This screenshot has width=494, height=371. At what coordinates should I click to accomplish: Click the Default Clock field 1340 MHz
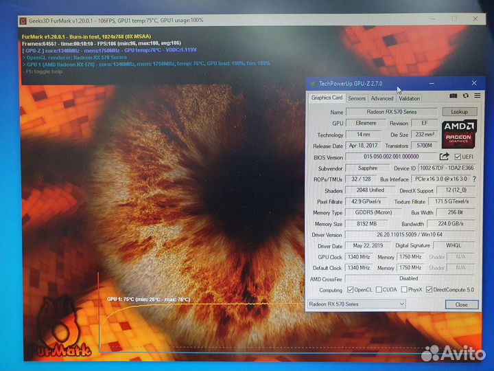[359, 268]
